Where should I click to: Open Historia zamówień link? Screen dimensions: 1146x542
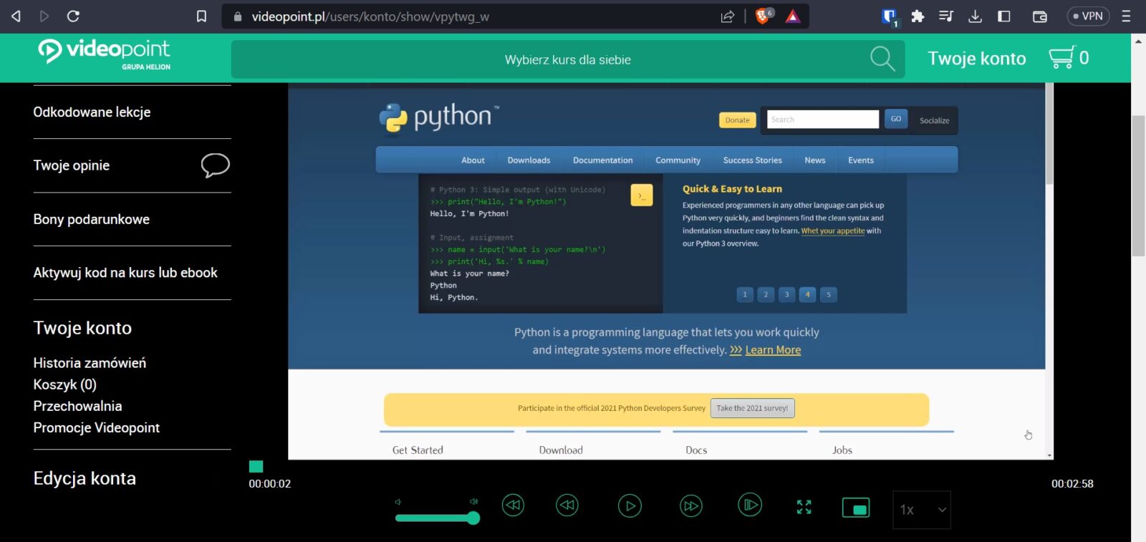pyautogui.click(x=90, y=363)
